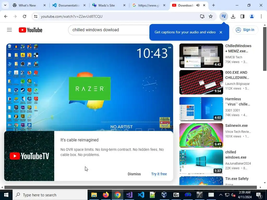Viewport: 267px width, 200px height.
Task: Open Chrome from taskbar
Action: pos(118,195)
